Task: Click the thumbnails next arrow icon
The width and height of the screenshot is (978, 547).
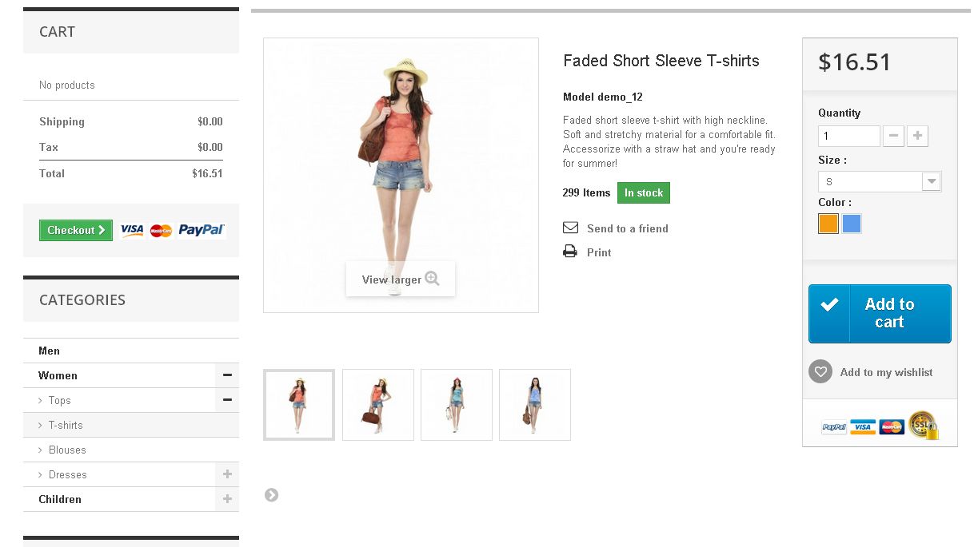Action: coord(272,495)
